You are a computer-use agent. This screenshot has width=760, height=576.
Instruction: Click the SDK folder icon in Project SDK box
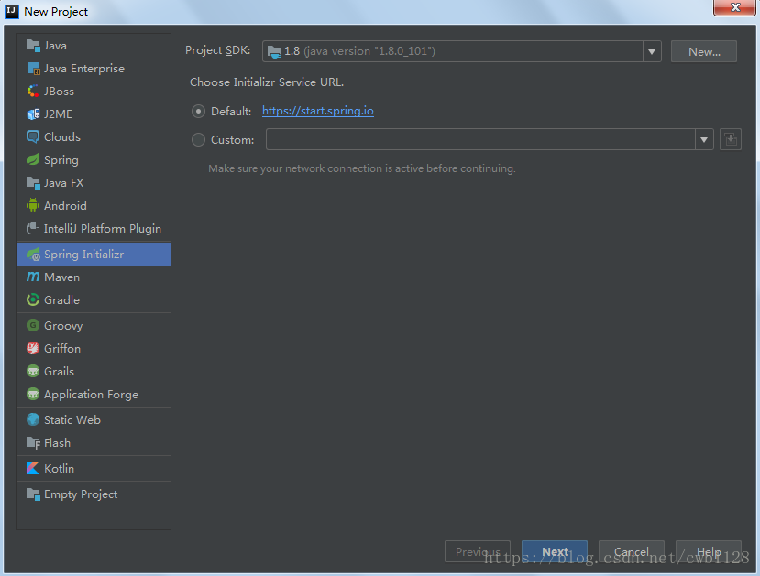pyautogui.click(x=274, y=51)
